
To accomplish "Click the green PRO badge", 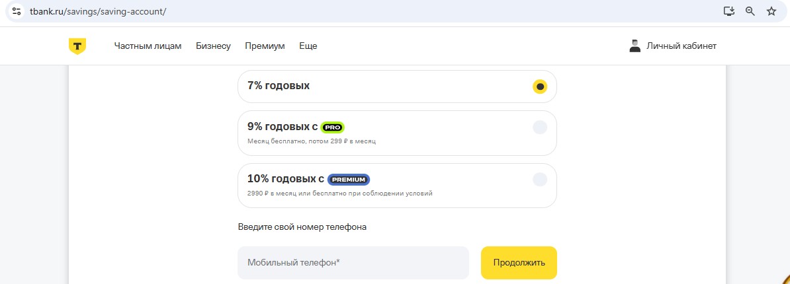I will click(333, 127).
